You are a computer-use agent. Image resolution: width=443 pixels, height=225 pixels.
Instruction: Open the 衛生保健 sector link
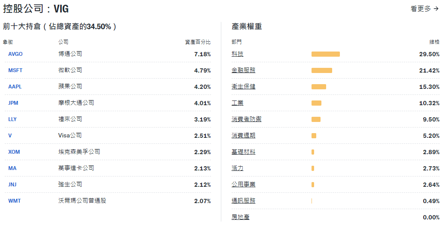pos(243,87)
